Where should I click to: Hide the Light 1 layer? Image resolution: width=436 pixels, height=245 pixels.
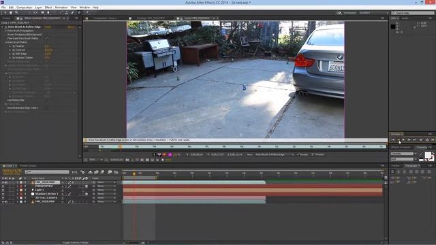pos(3,190)
